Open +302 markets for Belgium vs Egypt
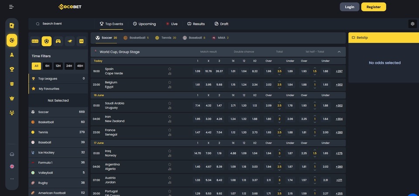The height and width of the screenshot is (196, 419). [x=339, y=85]
